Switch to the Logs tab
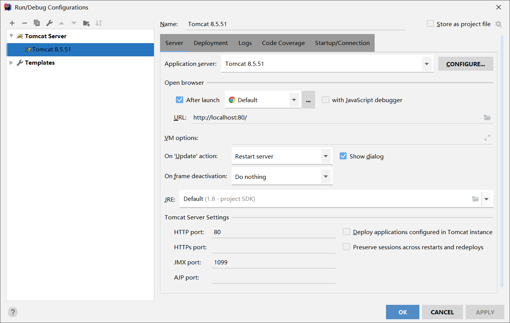This screenshot has height=323, width=510. [x=245, y=43]
